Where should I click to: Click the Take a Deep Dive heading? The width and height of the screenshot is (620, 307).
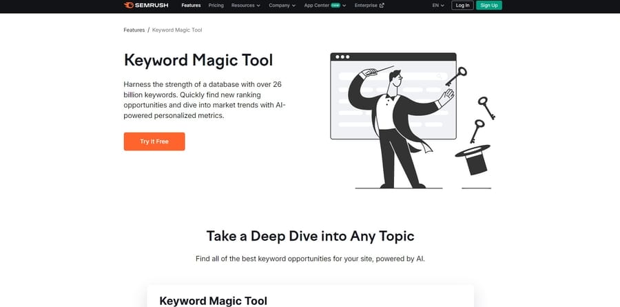coord(310,236)
